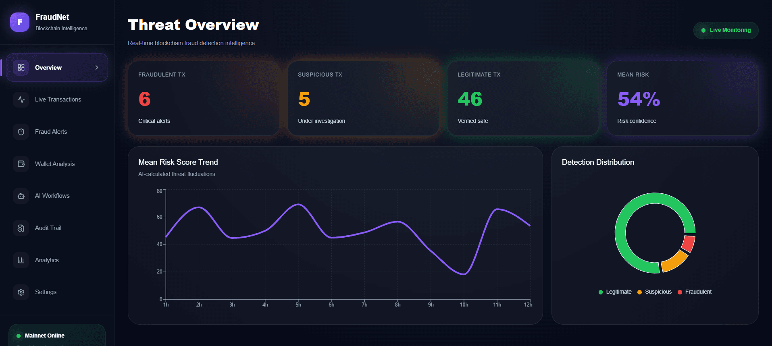Click the Analytics bar chart icon
The image size is (772, 346).
pyautogui.click(x=21, y=260)
